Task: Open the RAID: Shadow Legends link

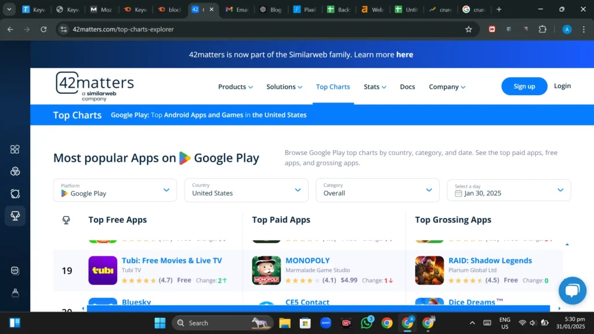Action: pyautogui.click(x=490, y=260)
